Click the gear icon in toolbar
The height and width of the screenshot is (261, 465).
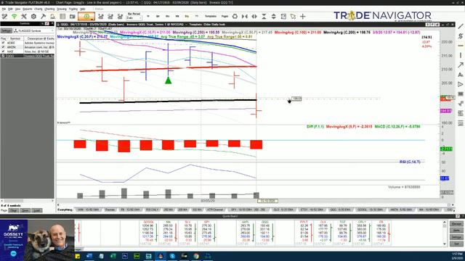point(33,17)
